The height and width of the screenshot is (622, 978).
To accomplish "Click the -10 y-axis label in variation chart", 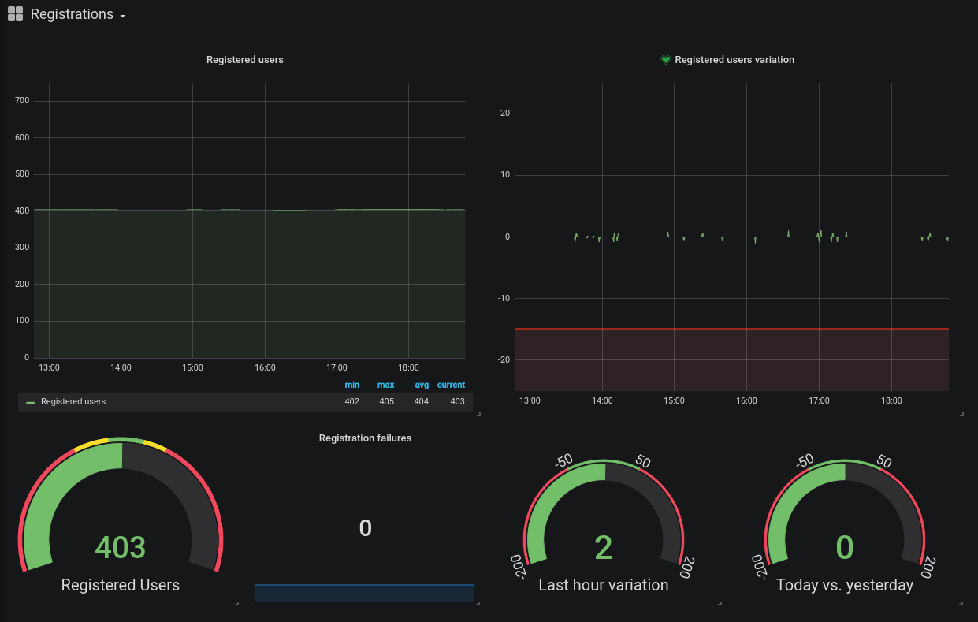I will tap(504, 298).
